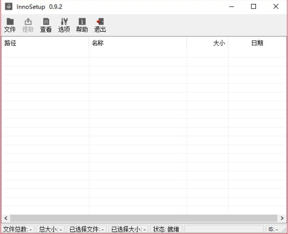The image size is (288, 234).
Task: Click the 已选择大小 status bar entry
Action: (128, 229)
